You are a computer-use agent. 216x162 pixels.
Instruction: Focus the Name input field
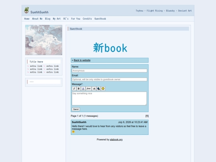pos(109,71)
